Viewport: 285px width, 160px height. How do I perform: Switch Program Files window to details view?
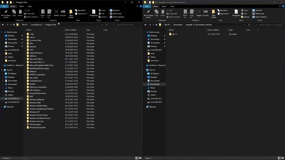[x=137, y=158]
